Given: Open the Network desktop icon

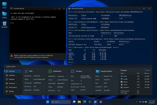Looking at the screenshot, I should click(4, 15).
